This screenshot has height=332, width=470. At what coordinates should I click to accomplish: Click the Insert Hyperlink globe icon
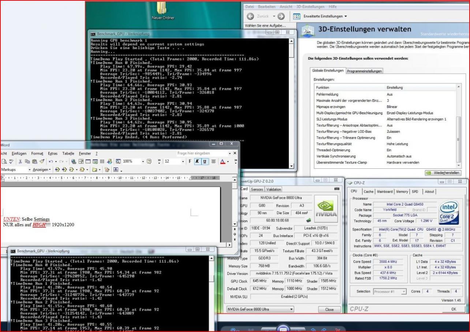tap(74, 161)
